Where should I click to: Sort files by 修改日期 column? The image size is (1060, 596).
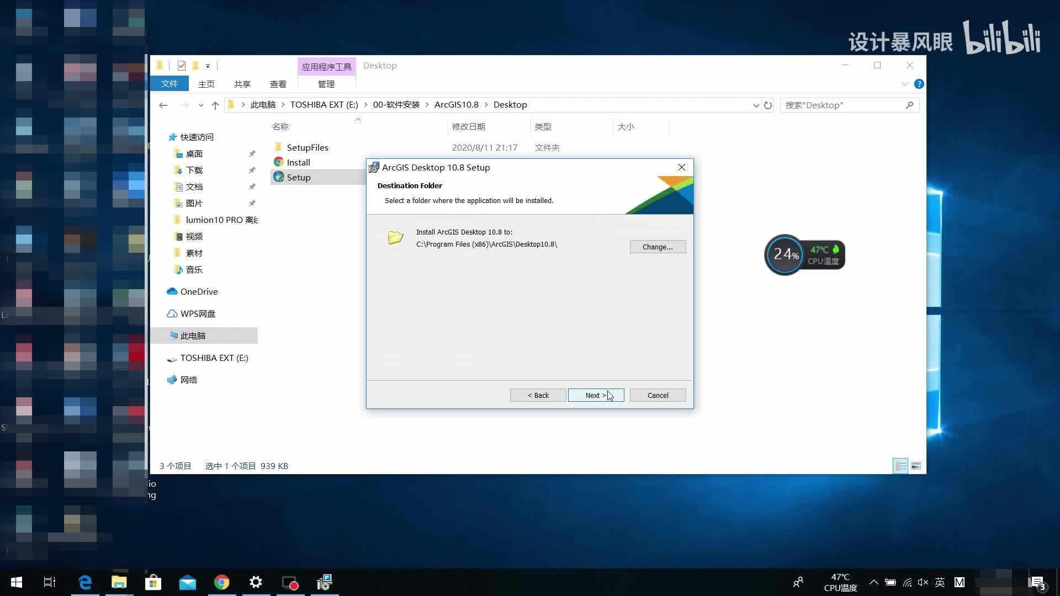point(468,126)
